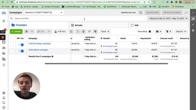Viewport: 196px width, 110px height.
Task: Expand the Edit button dropdown arrow
Action: tap(49, 31)
